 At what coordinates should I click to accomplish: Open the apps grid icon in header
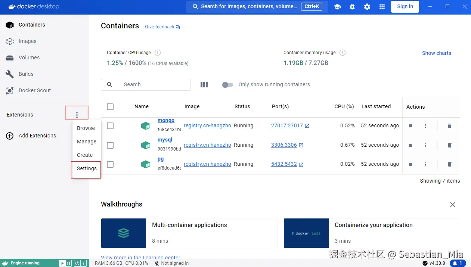point(382,7)
